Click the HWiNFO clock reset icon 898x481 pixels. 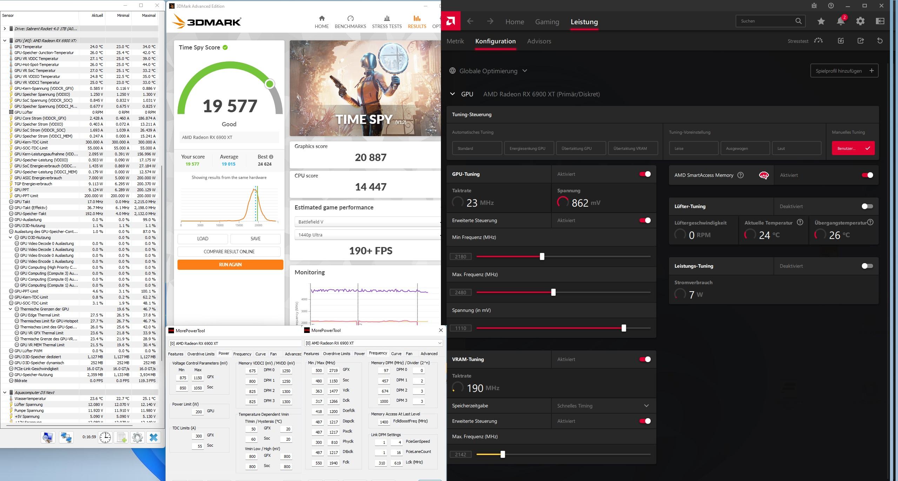coord(105,437)
